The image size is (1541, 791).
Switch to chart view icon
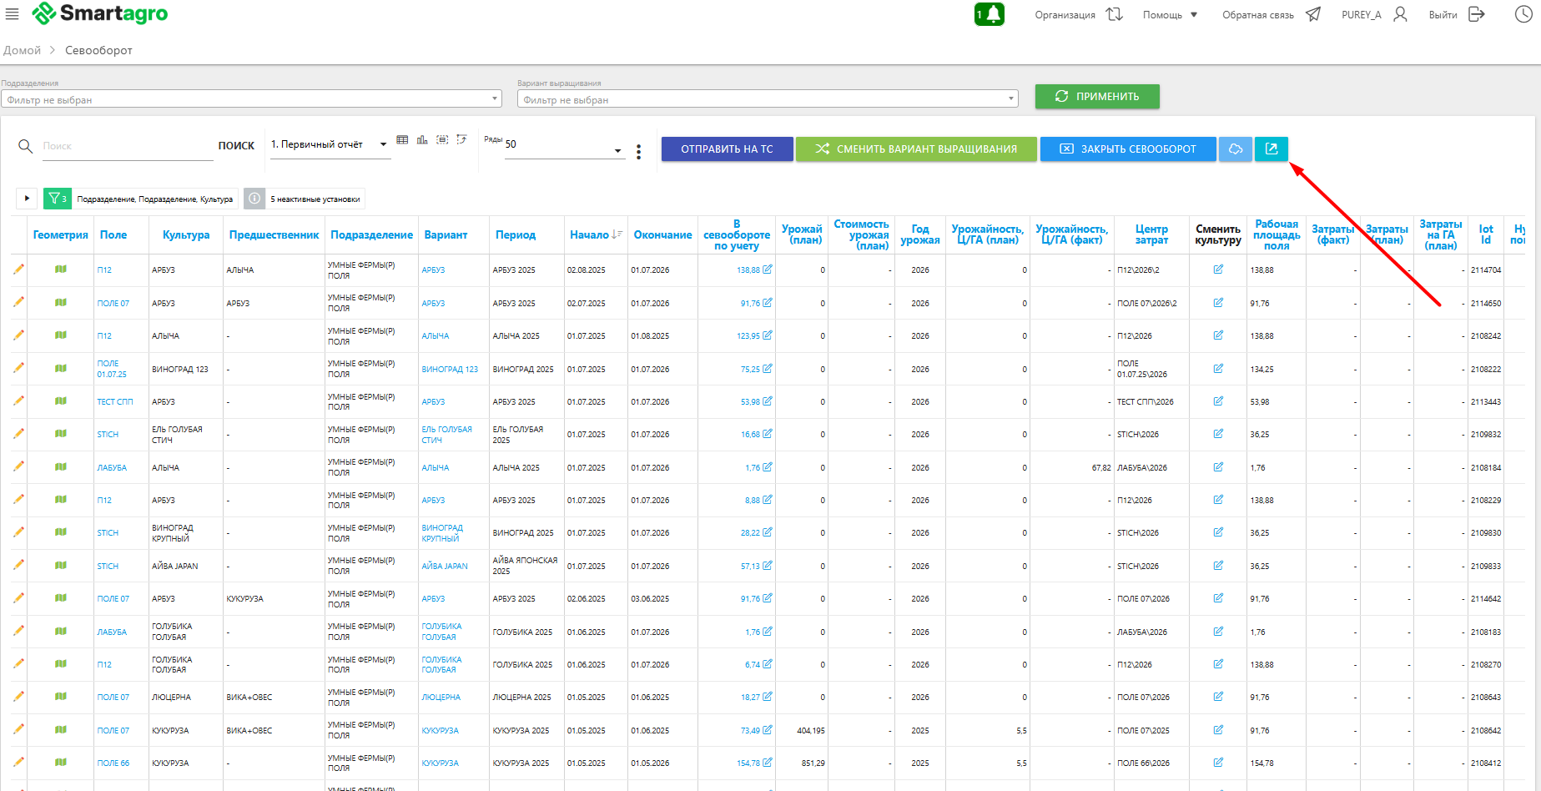[x=422, y=140]
